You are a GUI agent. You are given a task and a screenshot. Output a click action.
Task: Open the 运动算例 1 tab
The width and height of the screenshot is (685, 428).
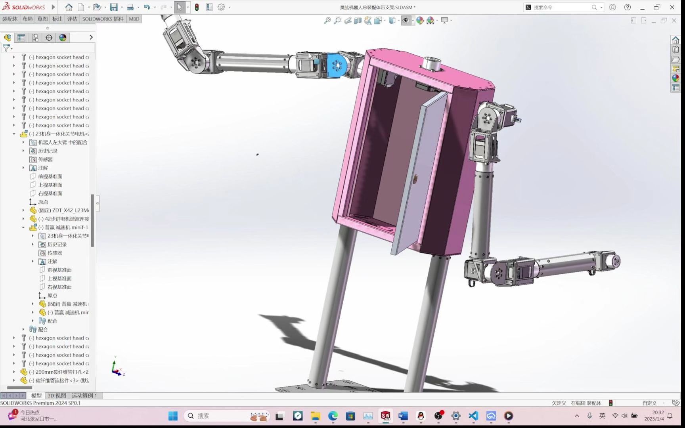click(x=84, y=396)
